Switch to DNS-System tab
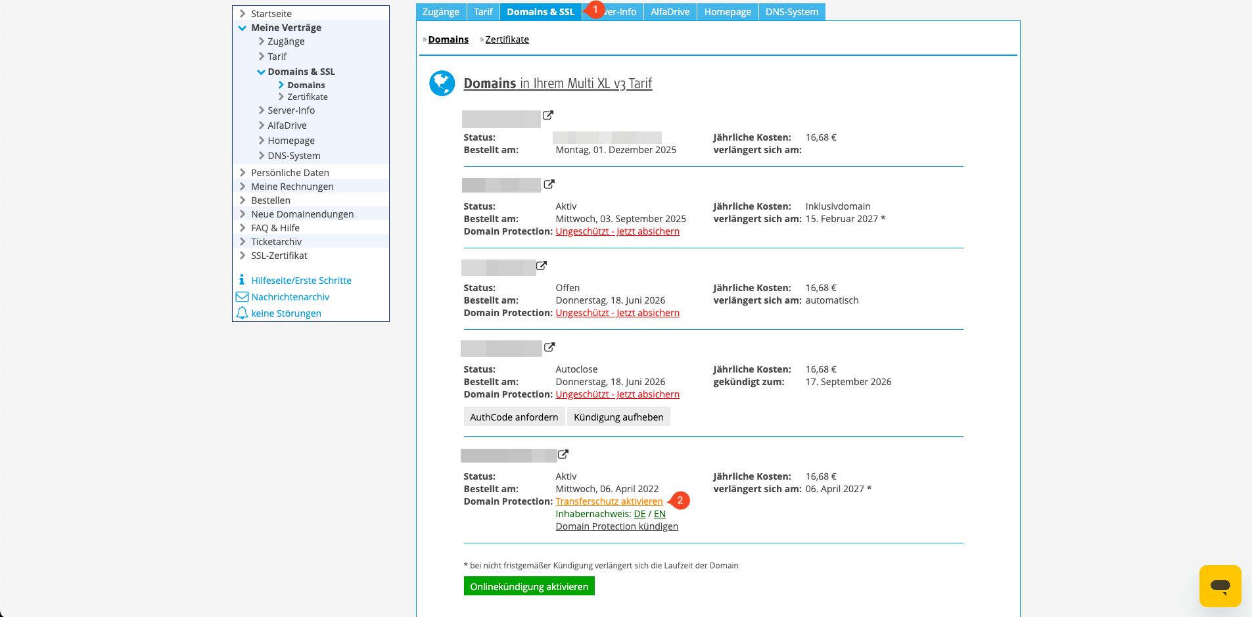Screen dimensions: 1252x617 point(792,12)
